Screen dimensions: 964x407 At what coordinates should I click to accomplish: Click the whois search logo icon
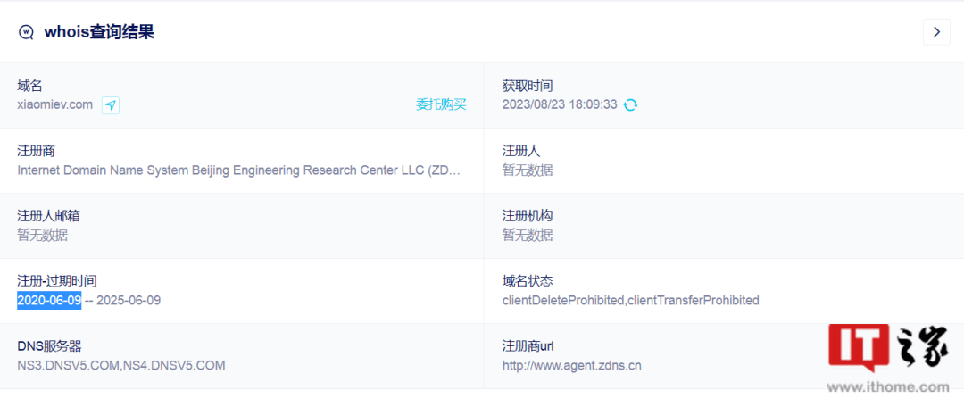(x=26, y=32)
